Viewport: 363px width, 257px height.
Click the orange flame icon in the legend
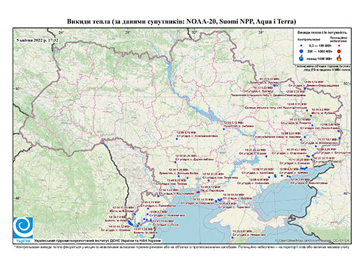(339, 58)
